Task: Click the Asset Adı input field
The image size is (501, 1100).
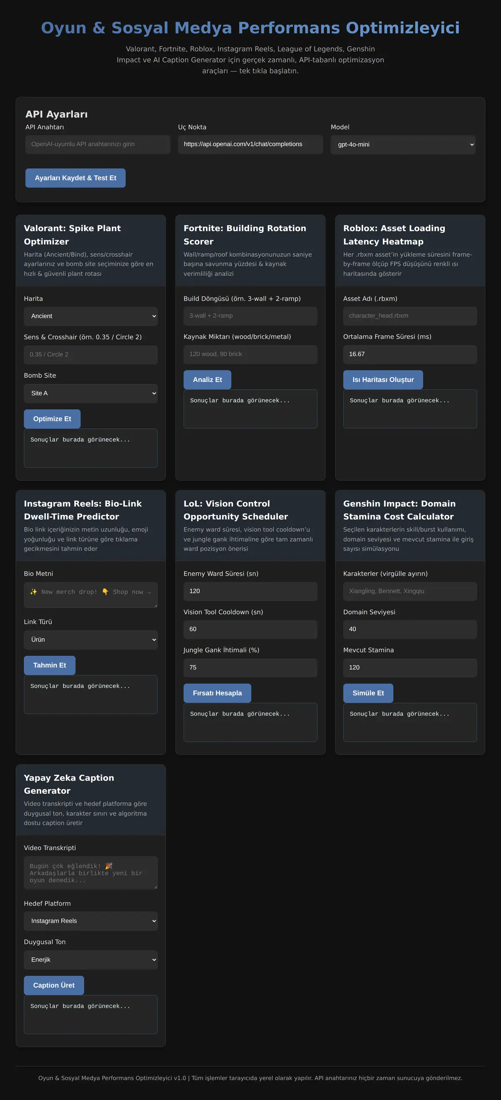Action: point(410,316)
